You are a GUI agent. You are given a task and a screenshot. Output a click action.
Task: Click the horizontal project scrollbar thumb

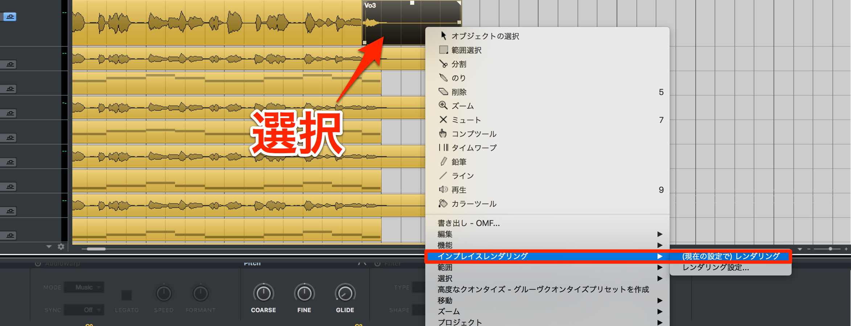(x=96, y=249)
